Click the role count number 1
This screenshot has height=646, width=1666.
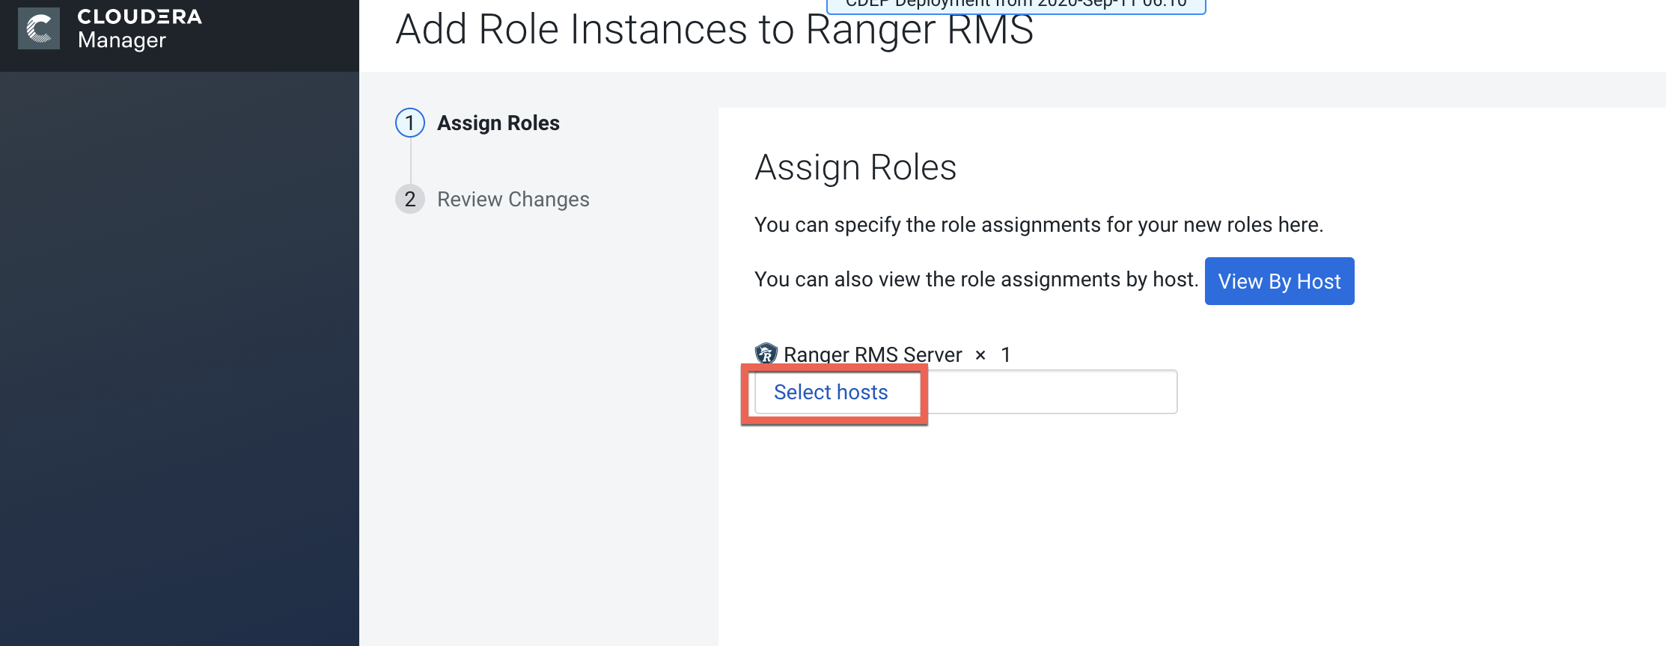(1006, 354)
